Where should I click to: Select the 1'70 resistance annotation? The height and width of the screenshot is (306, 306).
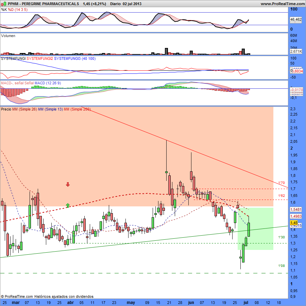282,183
